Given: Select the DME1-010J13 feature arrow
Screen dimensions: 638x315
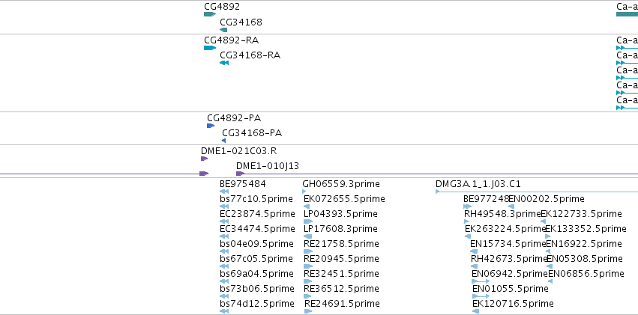Looking at the screenshot, I should point(241,174).
